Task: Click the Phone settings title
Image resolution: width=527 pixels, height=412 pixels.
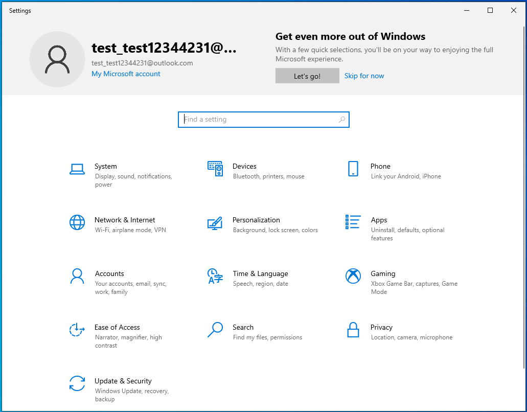Action: pos(380,166)
